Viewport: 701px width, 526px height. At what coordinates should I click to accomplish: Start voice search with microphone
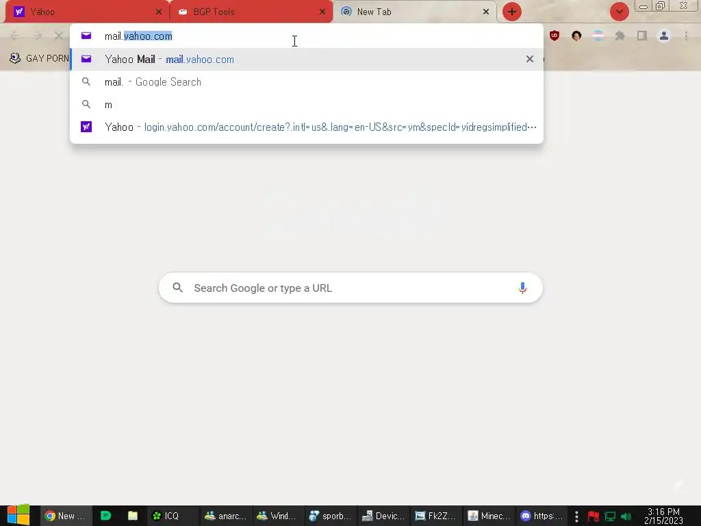coord(522,288)
